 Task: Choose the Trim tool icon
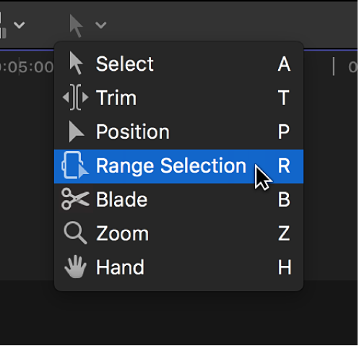point(75,98)
